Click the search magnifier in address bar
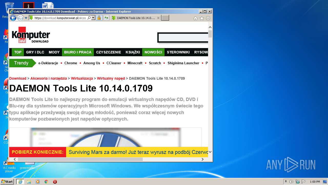Screen dimensions: 328x185 [x=89, y=18]
